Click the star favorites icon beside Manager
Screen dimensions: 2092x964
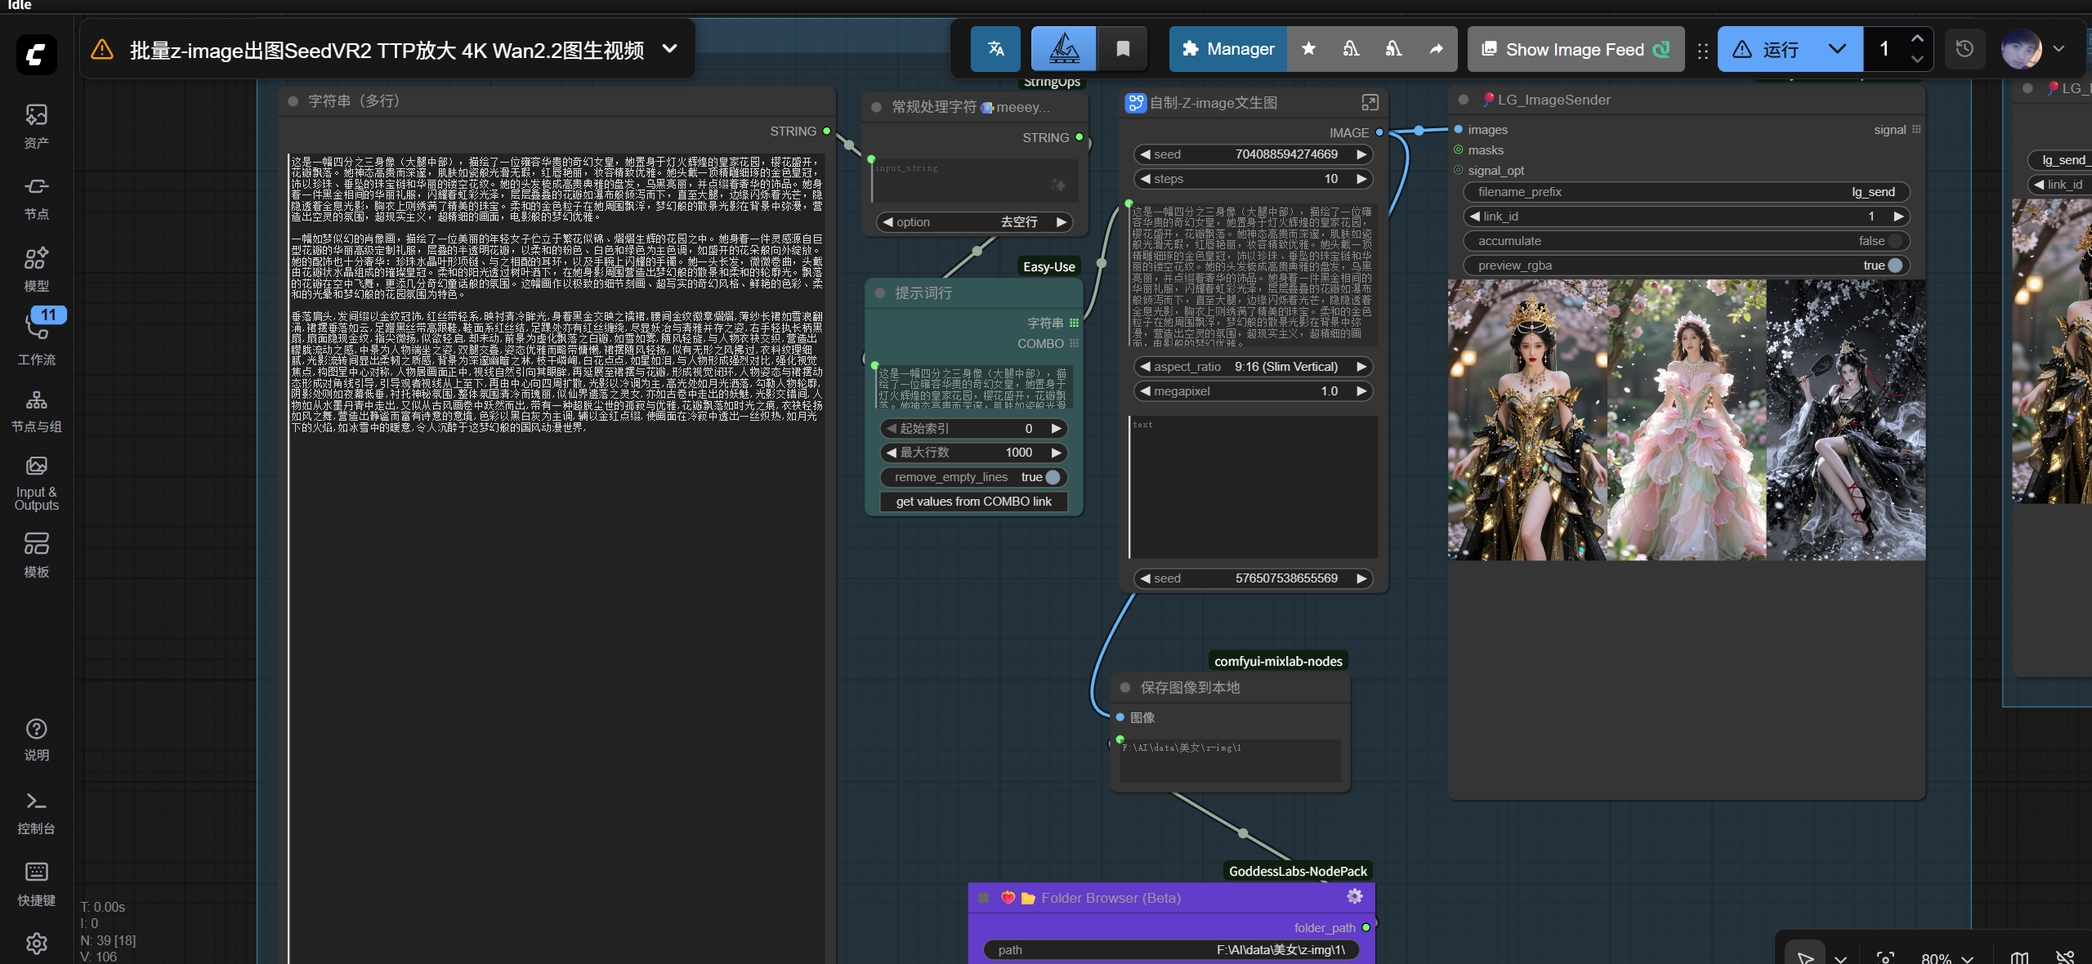point(1308,49)
